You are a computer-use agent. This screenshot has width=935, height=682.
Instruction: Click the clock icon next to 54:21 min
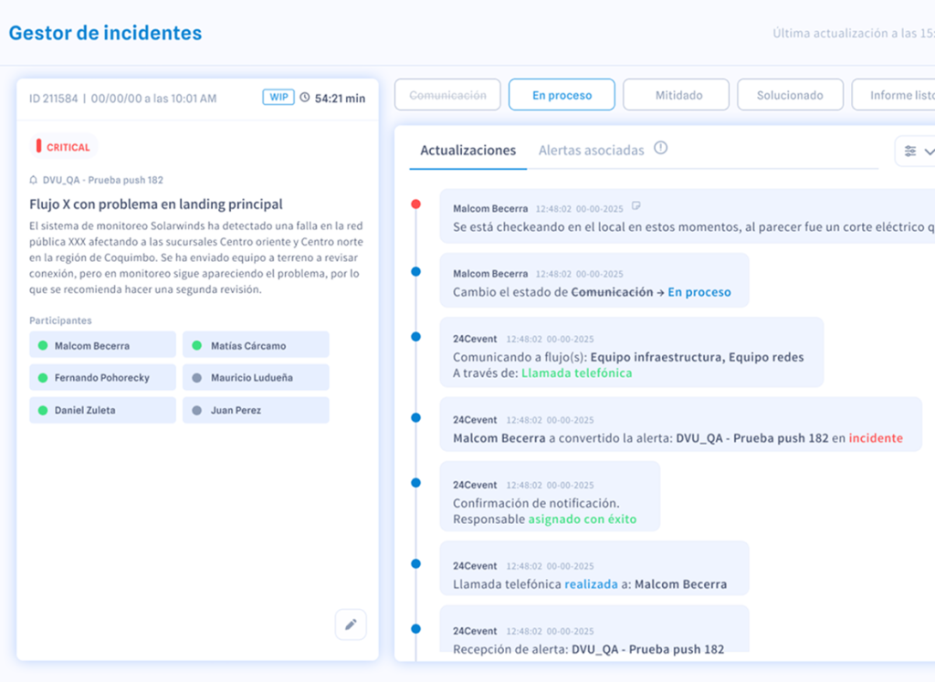[305, 98]
